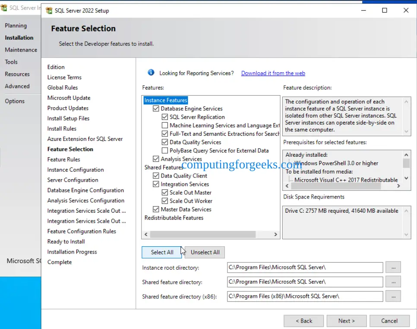The image size is (417, 329).
Task: Open Installation in Installation Center sidebar
Action: coord(19,37)
